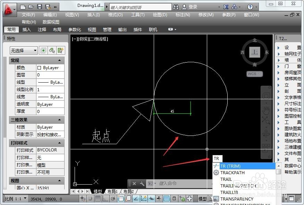Click the pan hand icon on navigation bar
Image resolution: width=304 pixels, height=205 pixels.
(x=266, y=111)
